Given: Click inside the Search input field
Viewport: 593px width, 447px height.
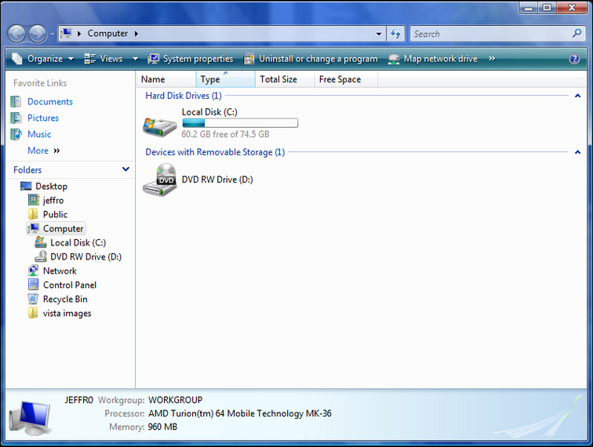Looking at the screenshot, I should 490,34.
